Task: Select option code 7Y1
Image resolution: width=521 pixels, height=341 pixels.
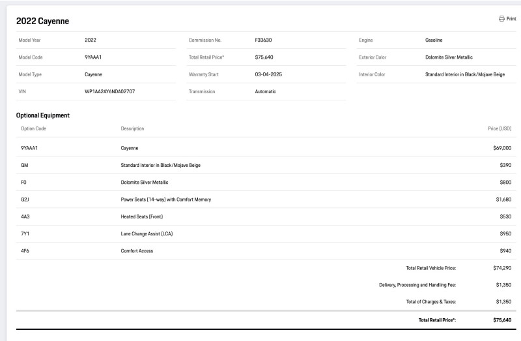Action: (25, 234)
